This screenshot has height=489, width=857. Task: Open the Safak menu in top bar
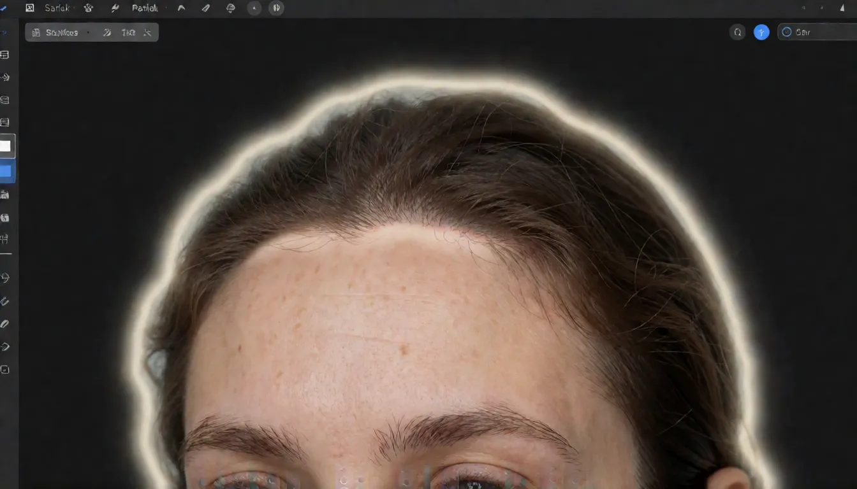pyautogui.click(x=57, y=8)
